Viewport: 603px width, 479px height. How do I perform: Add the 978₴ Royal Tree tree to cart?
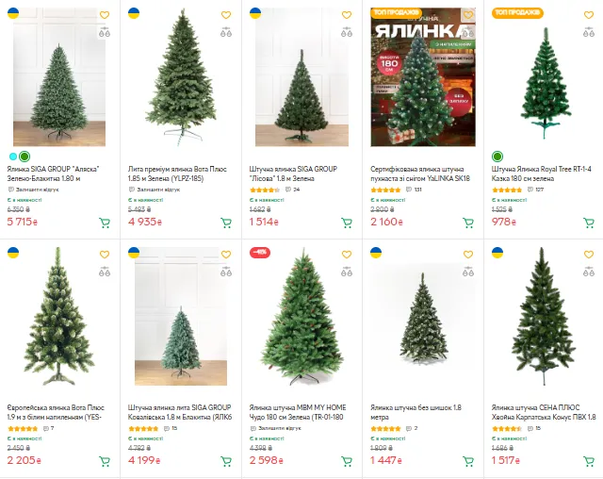(589, 223)
